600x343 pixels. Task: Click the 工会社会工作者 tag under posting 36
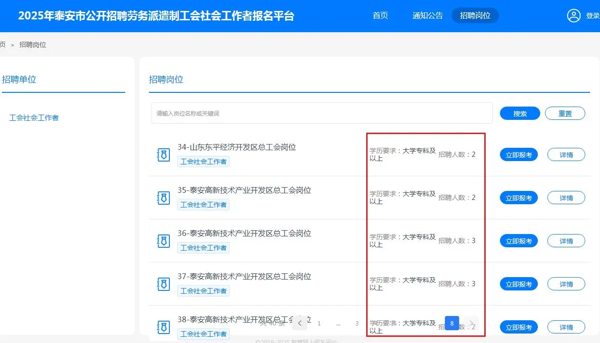[203, 247]
